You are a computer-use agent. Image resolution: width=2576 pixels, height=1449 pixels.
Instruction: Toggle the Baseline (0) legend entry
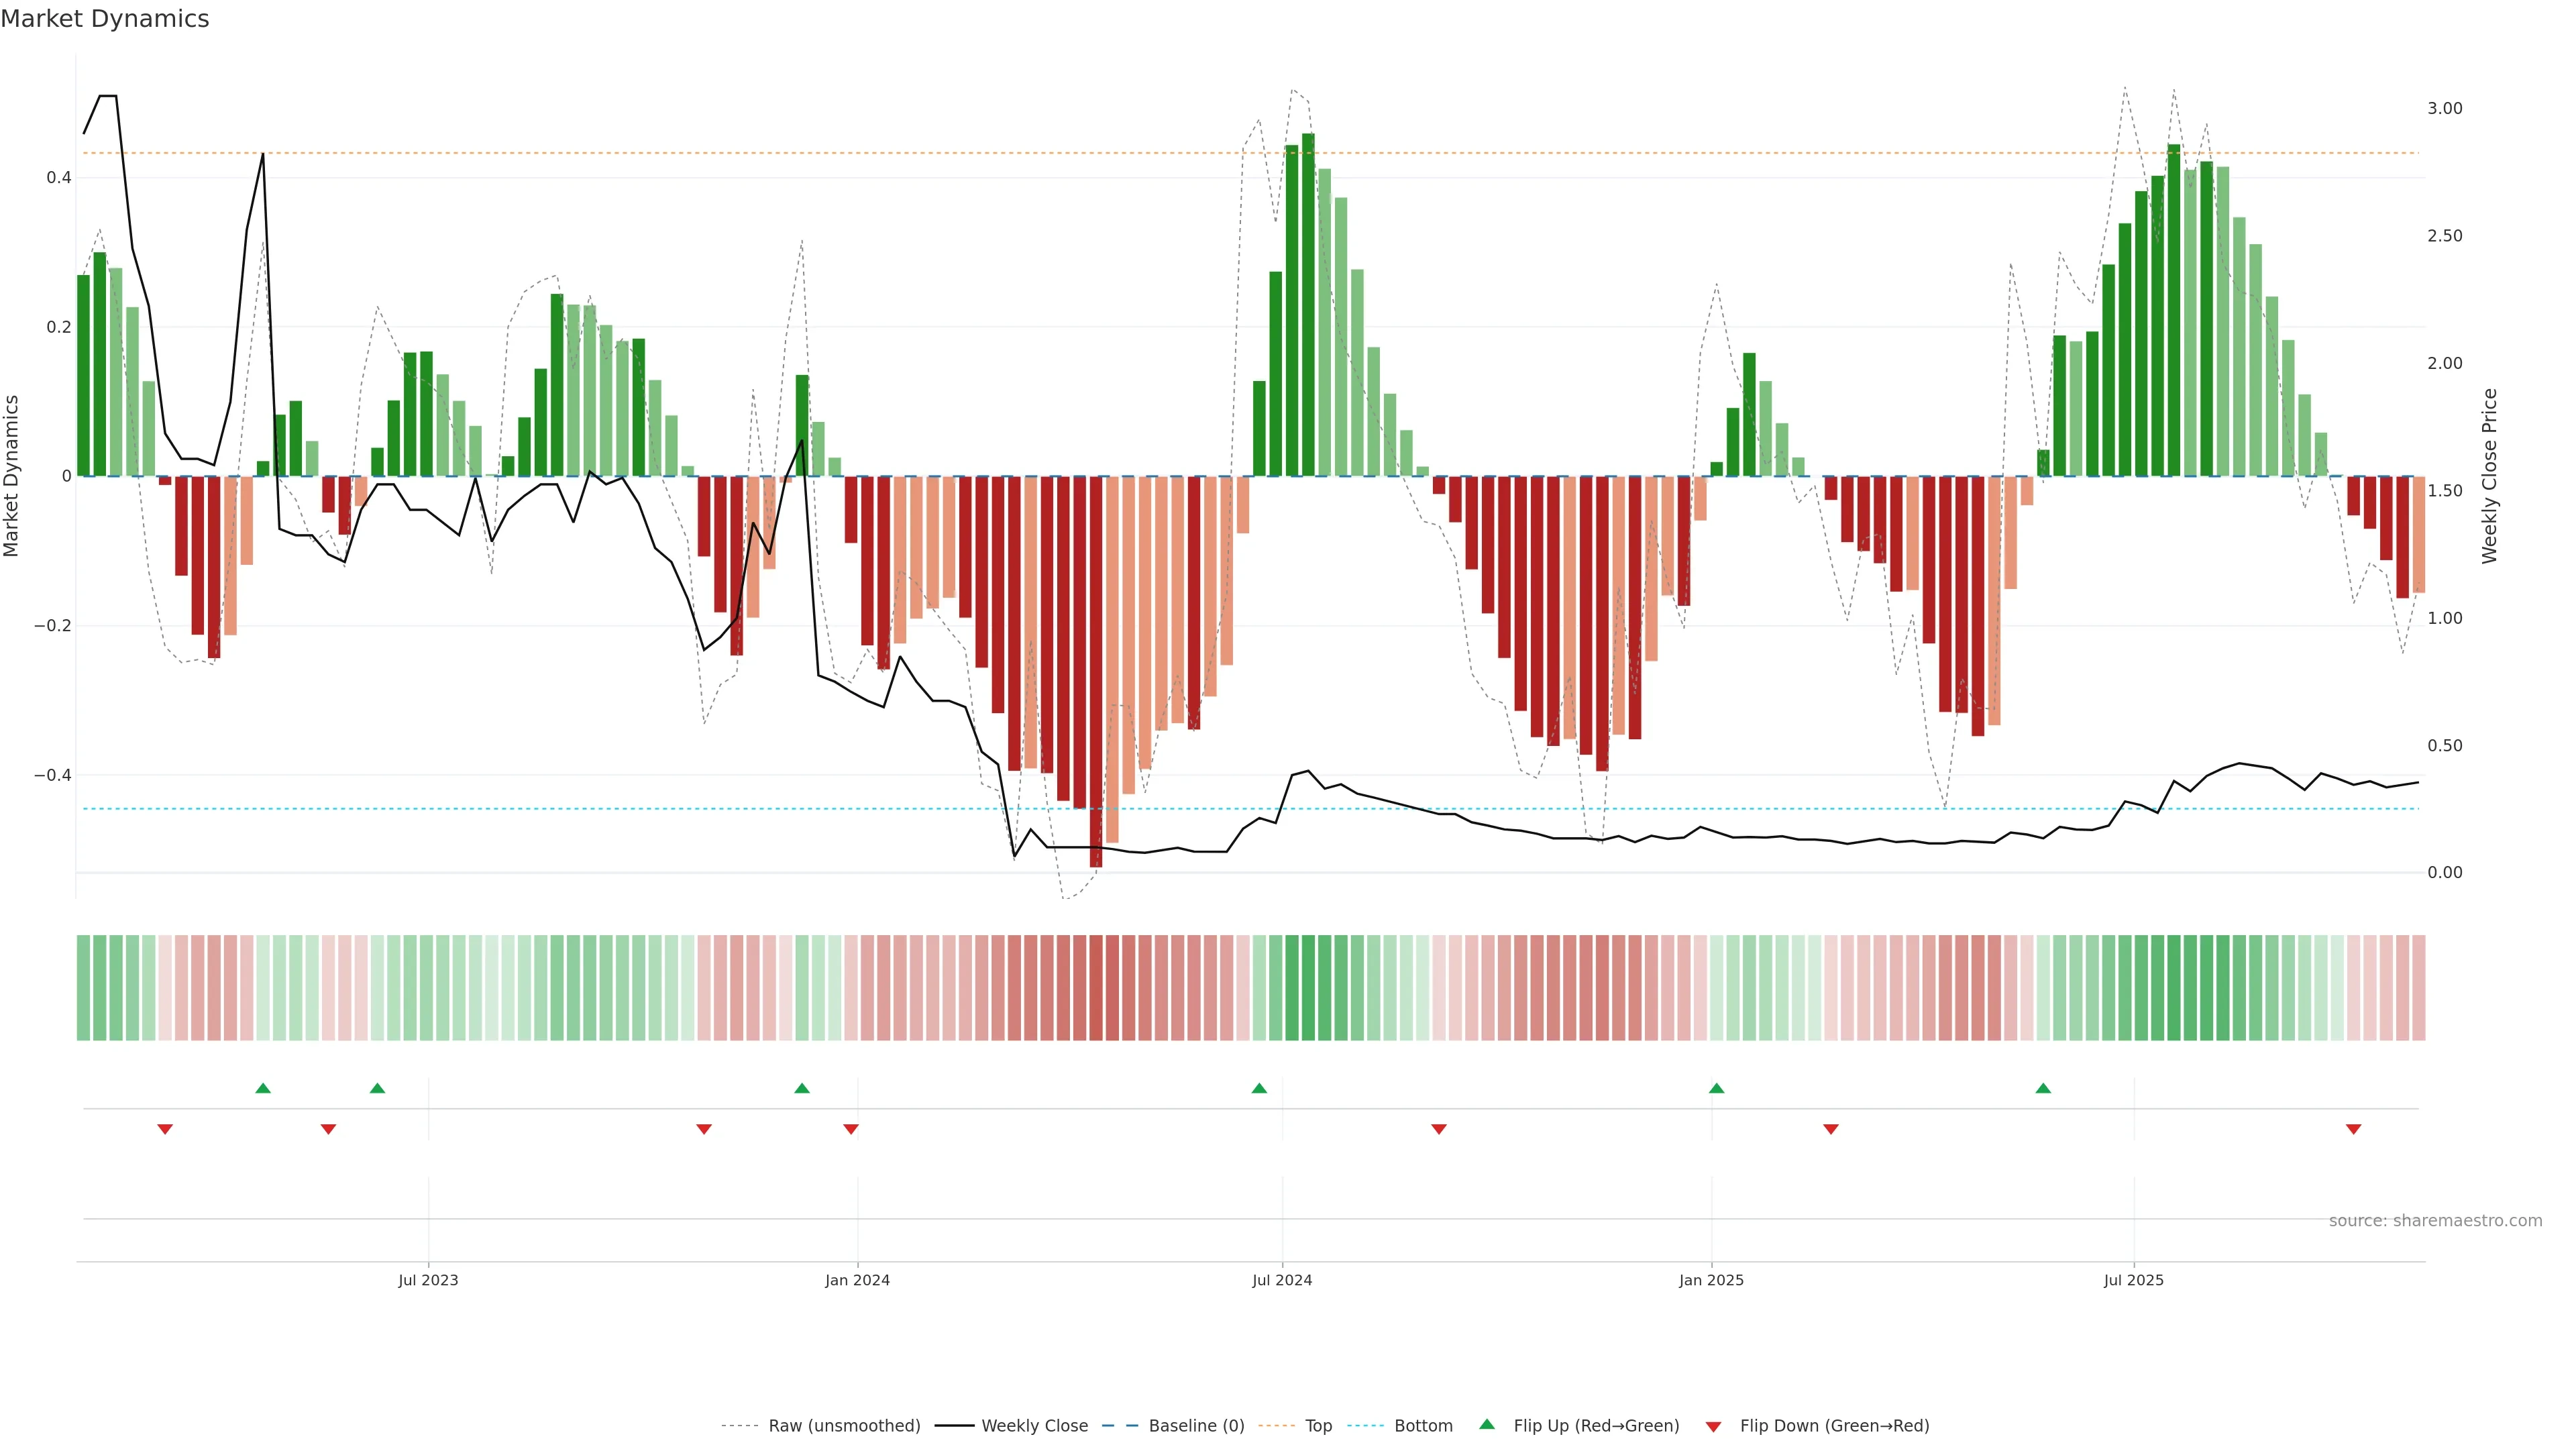pyautogui.click(x=1196, y=1426)
